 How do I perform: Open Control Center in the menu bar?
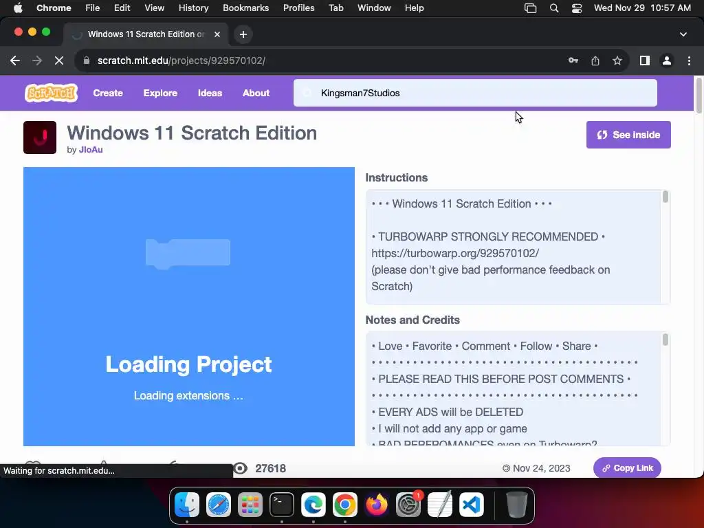577,8
